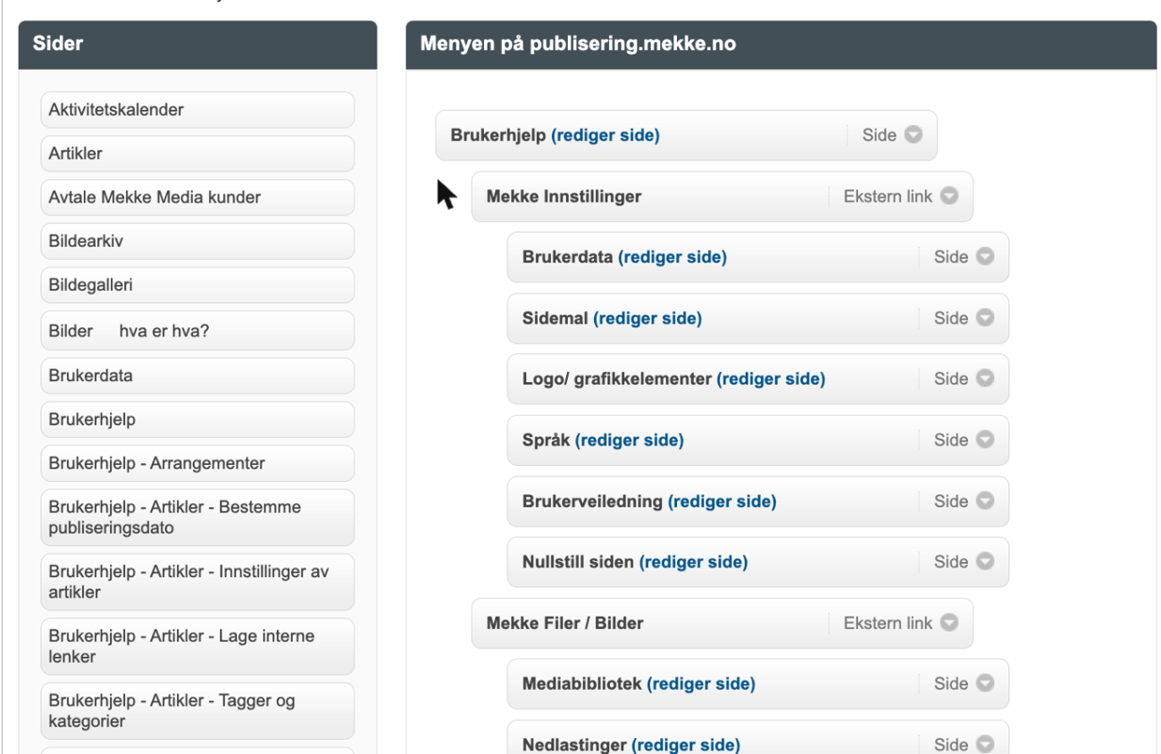1161x754 pixels.
Task: Open 'rediger side' link beside Språk
Action: [630, 440]
